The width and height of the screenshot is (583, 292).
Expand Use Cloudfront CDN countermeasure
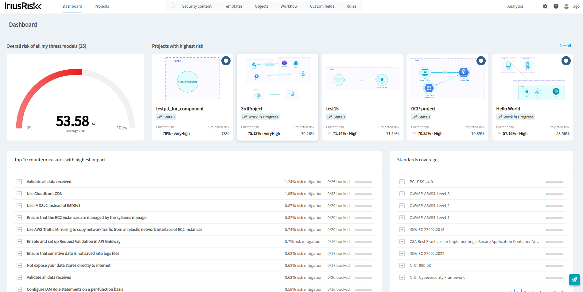pyautogui.click(x=19, y=194)
